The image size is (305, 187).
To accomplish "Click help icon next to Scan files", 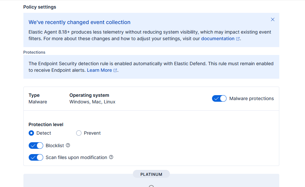I will click(111, 157).
